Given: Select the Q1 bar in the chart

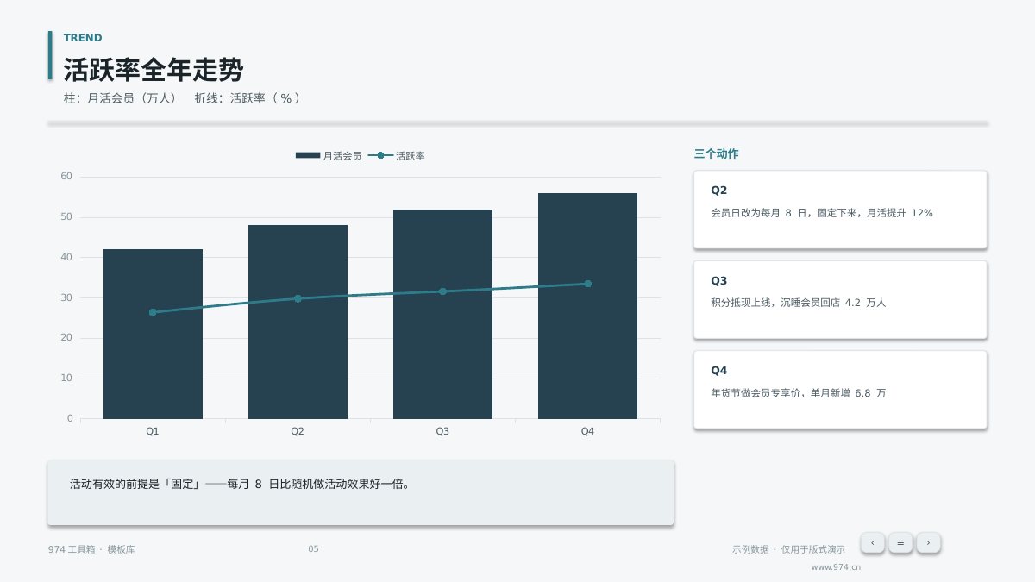Looking at the screenshot, I should point(153,334).
